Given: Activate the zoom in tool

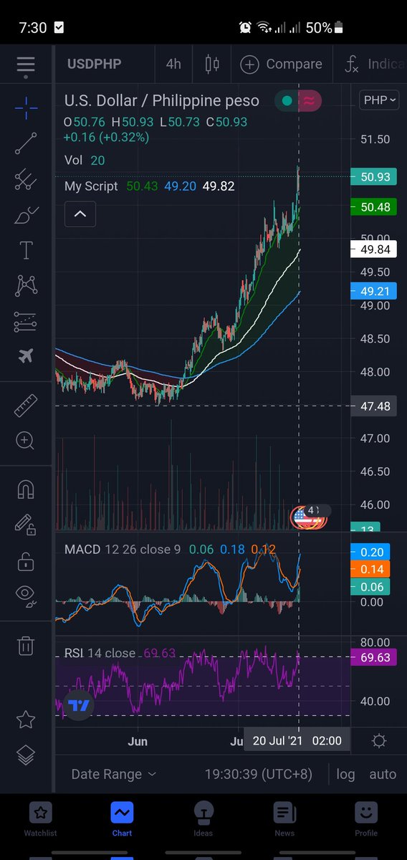Looking at the screenshot, I should (x=26, y=441).
